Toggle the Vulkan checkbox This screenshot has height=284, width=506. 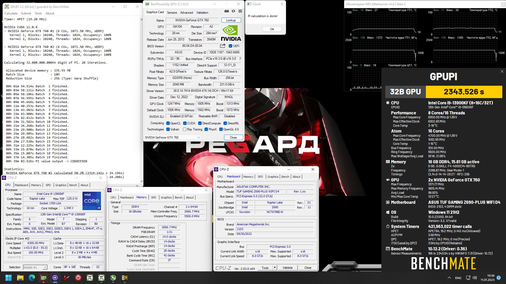[168, 129]
